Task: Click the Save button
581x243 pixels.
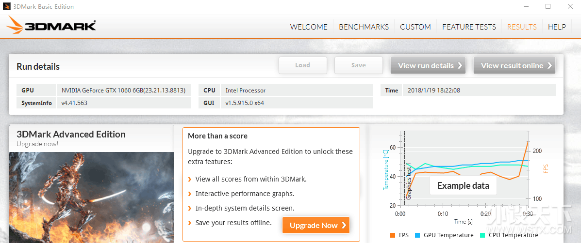Action: (358, 65)
